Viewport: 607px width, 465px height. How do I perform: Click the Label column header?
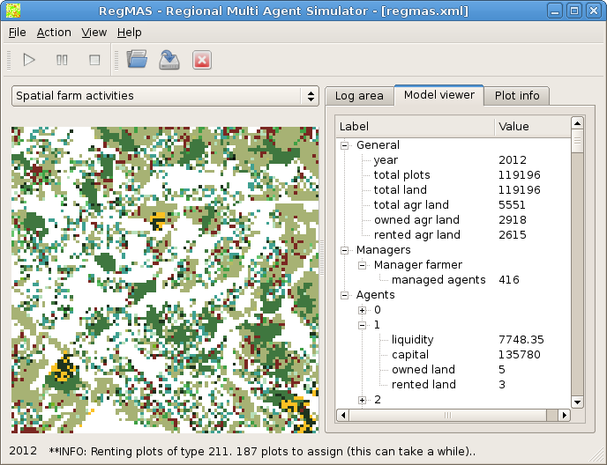416,127
